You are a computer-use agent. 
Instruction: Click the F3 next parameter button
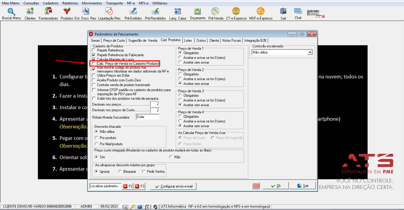(139, 186)
